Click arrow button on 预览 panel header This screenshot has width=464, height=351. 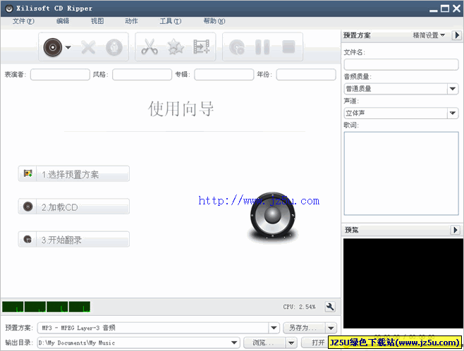pyautogui.click(x=455, y=230)
